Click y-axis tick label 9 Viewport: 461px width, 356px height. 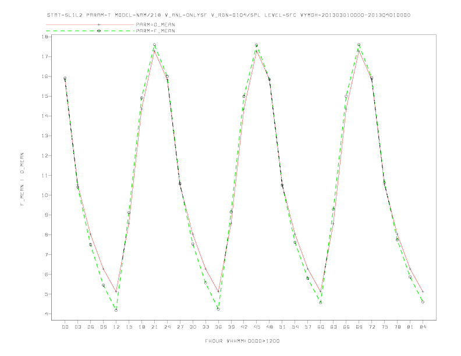click(x=47, y=215)
